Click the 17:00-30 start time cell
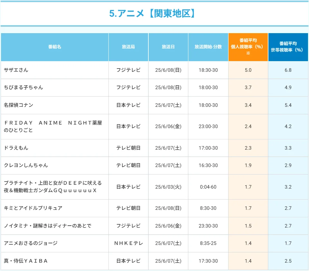The height and width of the screenshot is (271, 309). pos(208,148)
